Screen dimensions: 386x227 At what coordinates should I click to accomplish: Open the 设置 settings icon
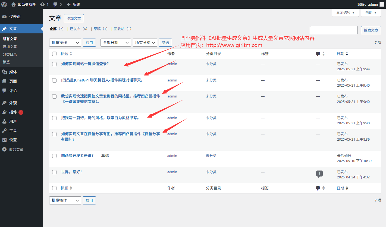[x=4, y=140]
